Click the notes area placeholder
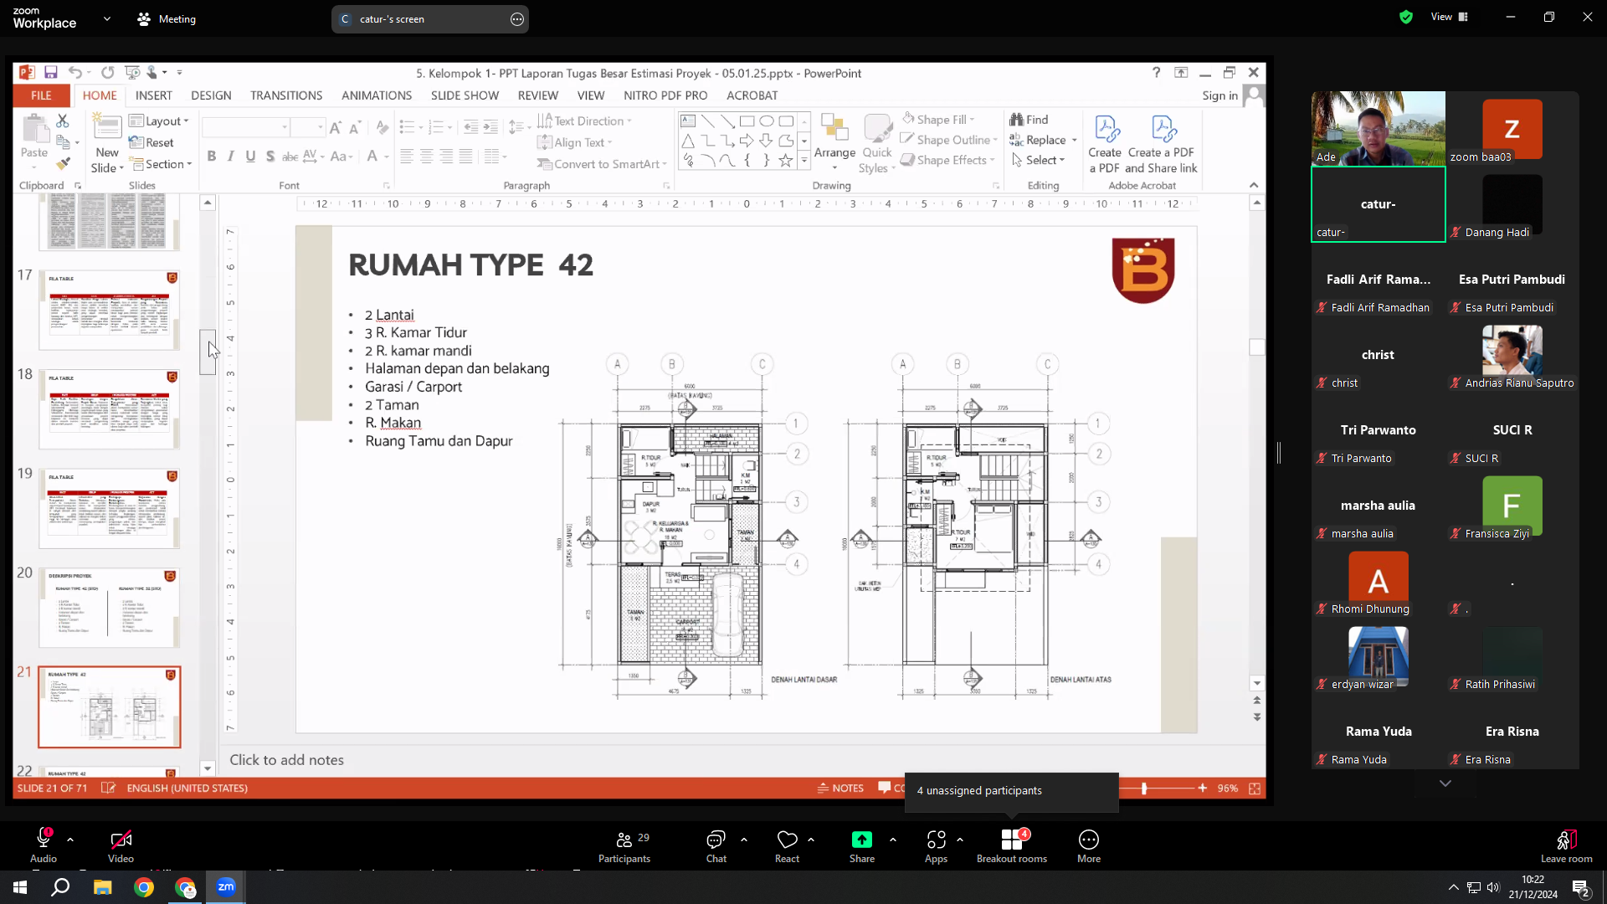Screen dimensions: 1607x904 click(x=286, y=760)
